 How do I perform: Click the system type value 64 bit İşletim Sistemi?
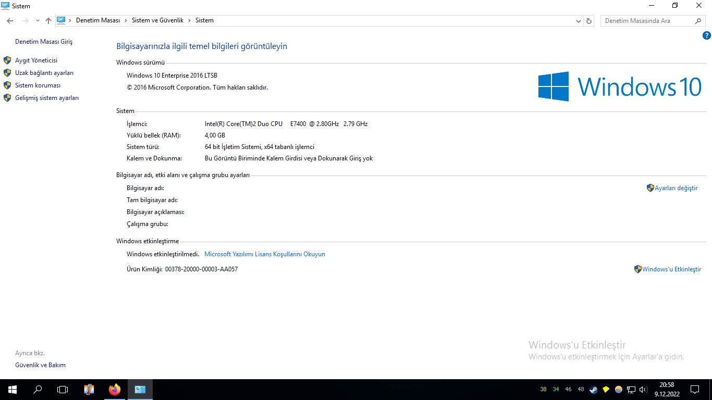click(x=260, y=147)
